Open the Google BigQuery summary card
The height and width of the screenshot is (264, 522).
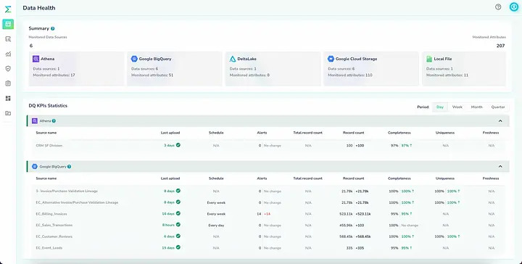[175, 69]
